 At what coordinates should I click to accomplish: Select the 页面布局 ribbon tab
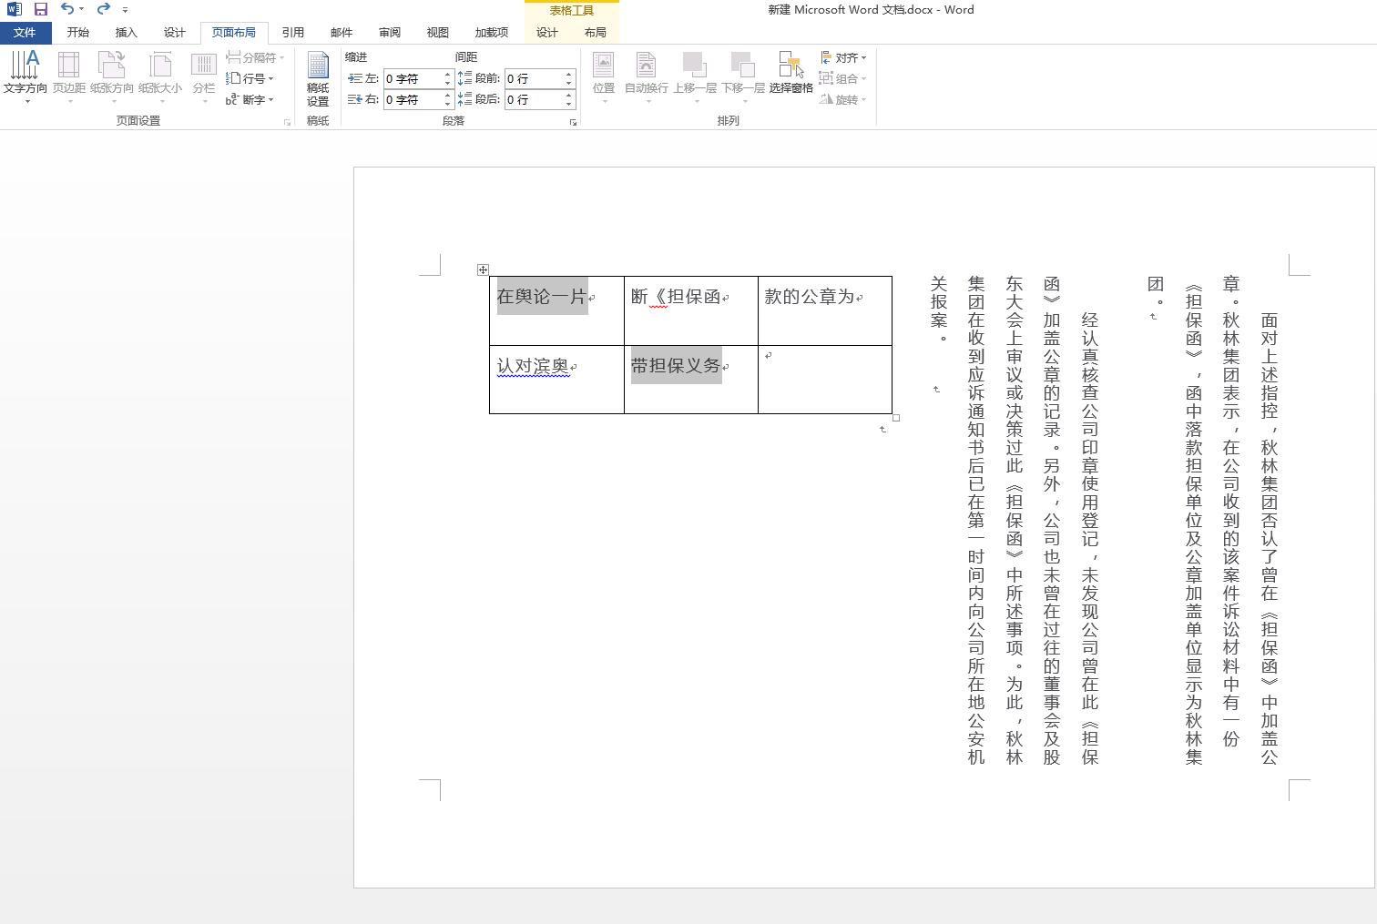tap(234, 33)
